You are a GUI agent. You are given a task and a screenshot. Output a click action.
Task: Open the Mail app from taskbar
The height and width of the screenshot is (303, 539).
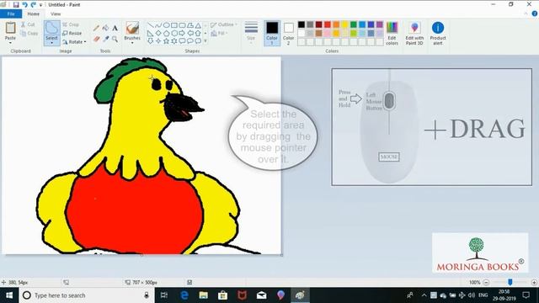pos(262,295)
